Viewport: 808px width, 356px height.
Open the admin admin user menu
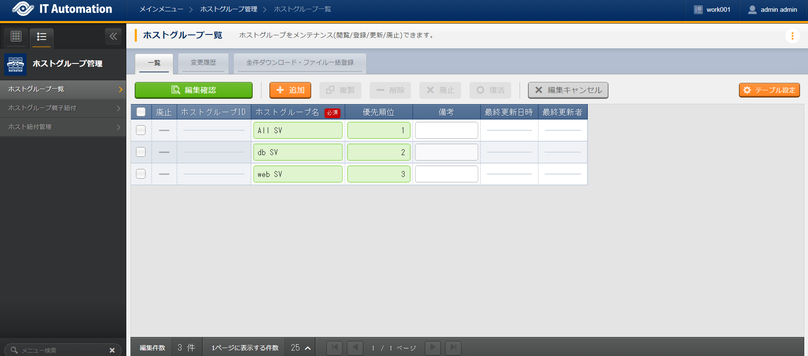773,10
